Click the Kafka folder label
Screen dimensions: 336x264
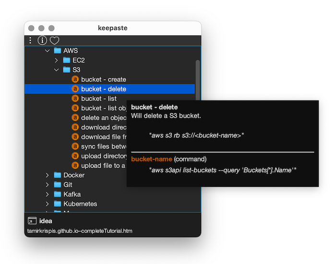coord(72,194)
